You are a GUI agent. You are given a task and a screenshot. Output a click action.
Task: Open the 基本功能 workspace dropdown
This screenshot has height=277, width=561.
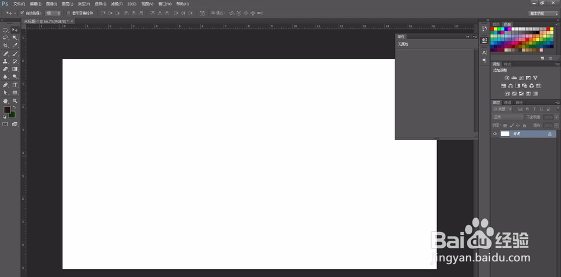[543, 13]
